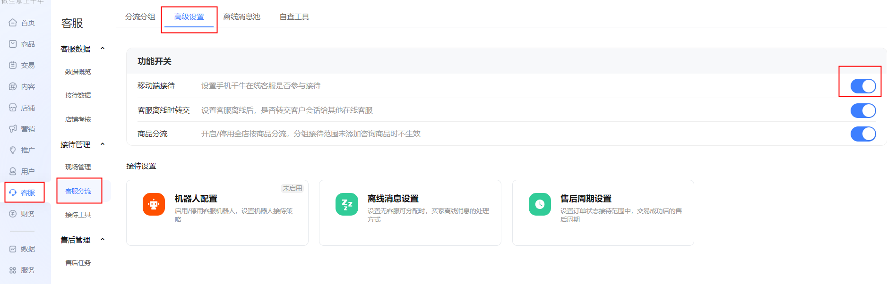Click the 客服 headset icon
This screenshot has height=284, width=887.
[x=13, y=192]
